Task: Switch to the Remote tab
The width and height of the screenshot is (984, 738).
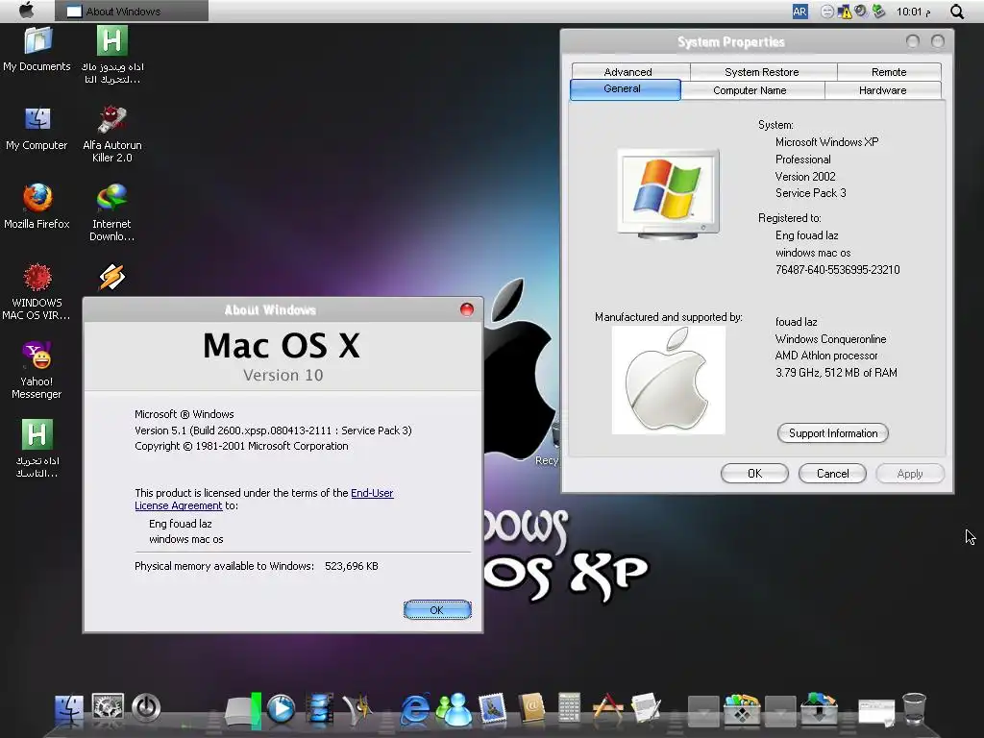Action: (x=889, y=71)
